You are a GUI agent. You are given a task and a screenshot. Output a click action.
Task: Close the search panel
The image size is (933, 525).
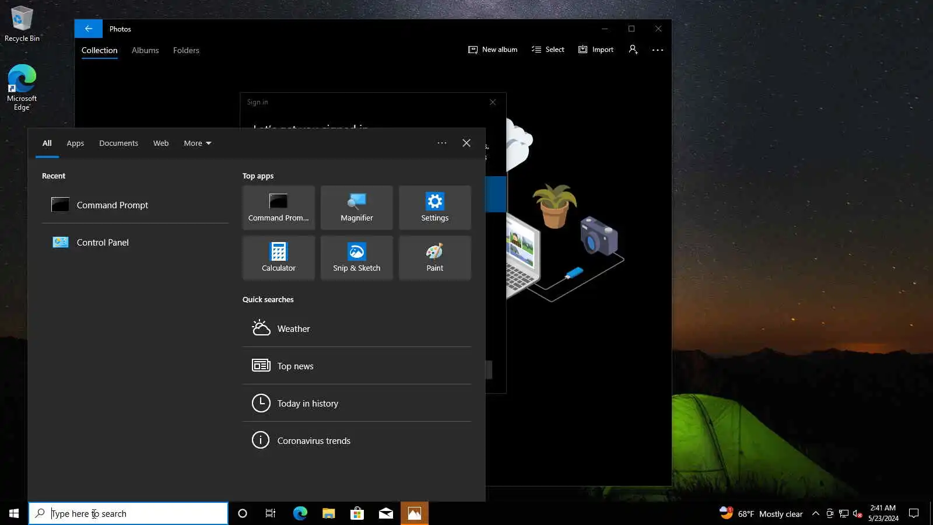[x=466, y=143]
